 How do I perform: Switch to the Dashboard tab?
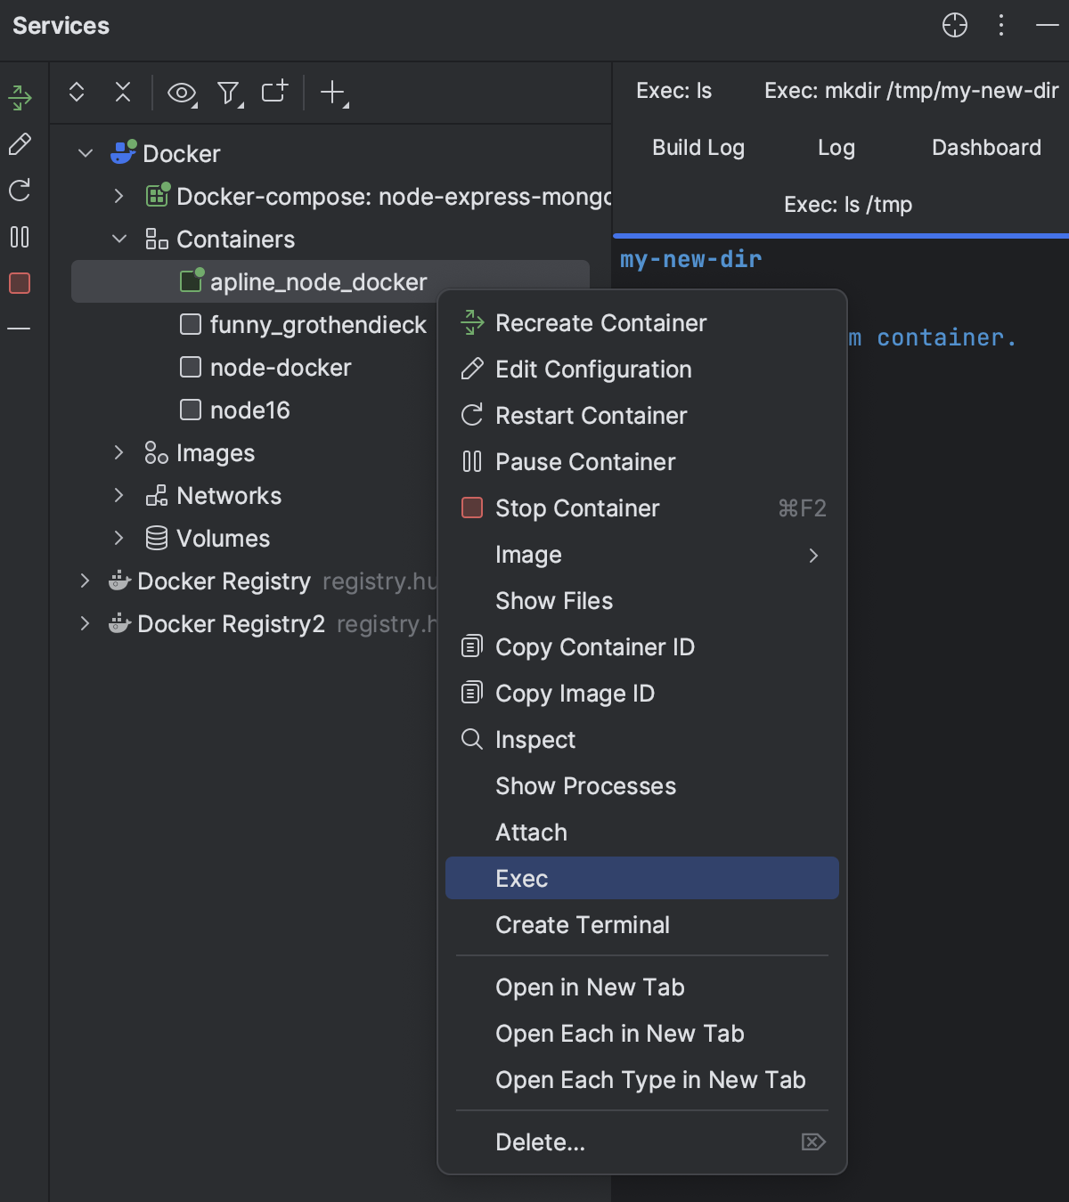click(x=986, y=148)
